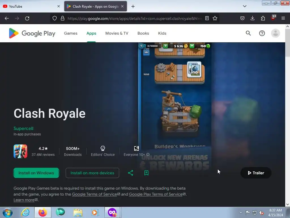The height and width of the screenshot is (218, 290).
Task: Open the Books section
Action: (143, 33)
